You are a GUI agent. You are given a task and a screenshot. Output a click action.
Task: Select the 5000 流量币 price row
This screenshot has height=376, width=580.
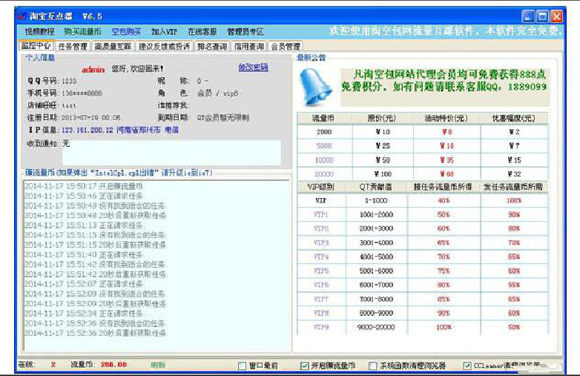[423, 146]
